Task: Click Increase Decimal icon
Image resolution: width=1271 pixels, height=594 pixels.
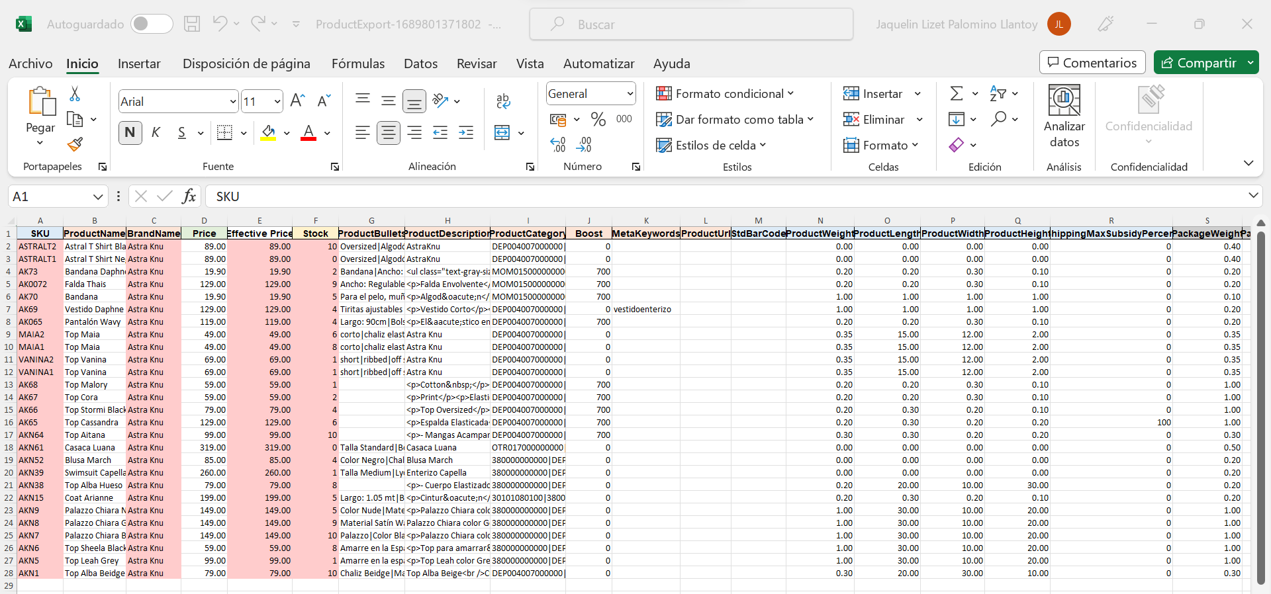Action: coord(558,144)
